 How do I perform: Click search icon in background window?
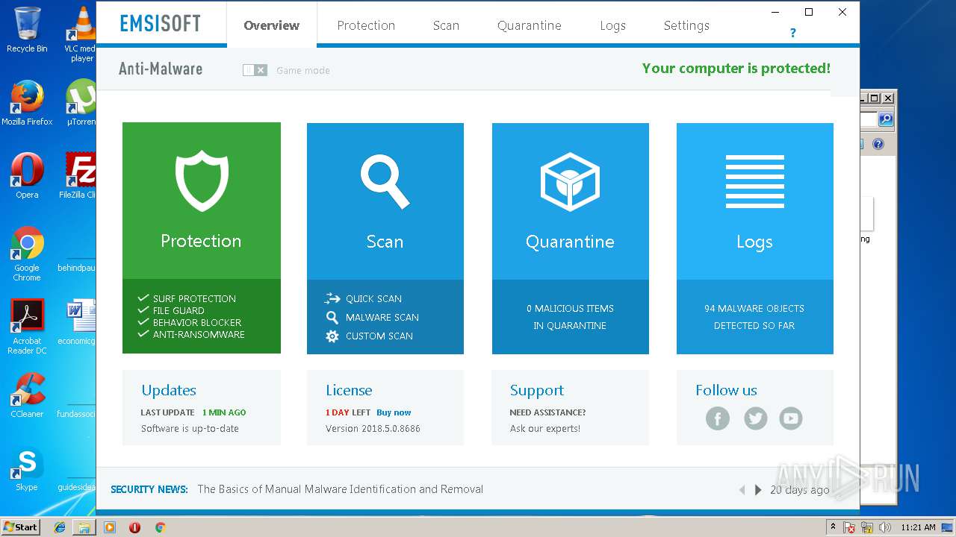pos(886,119)
